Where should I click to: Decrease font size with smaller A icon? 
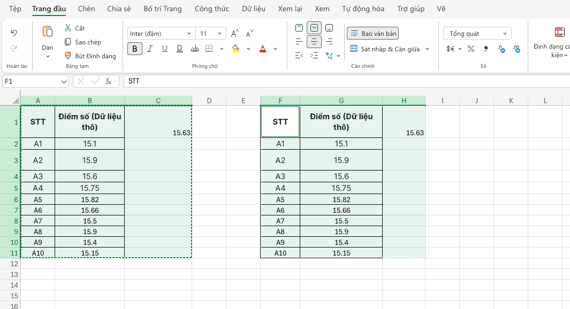(250, 34)
